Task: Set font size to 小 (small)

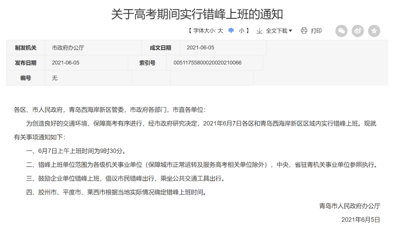Action: [242, 31]
